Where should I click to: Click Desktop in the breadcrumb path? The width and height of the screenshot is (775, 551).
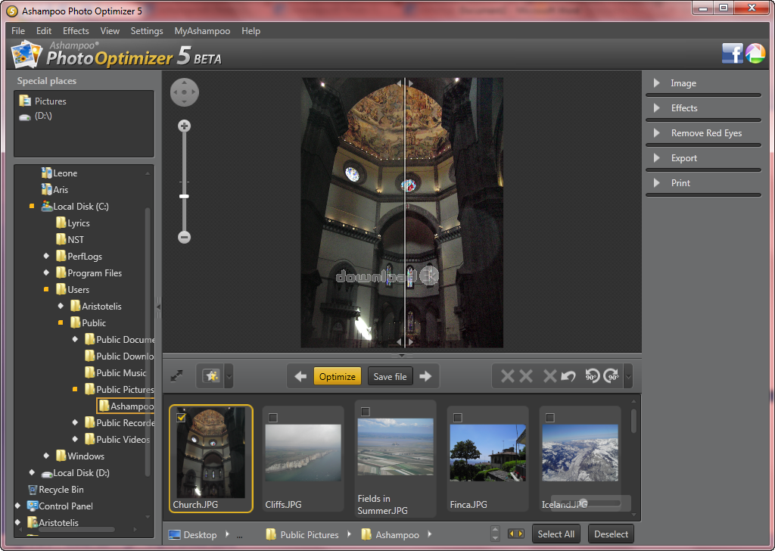coord(193,534)
